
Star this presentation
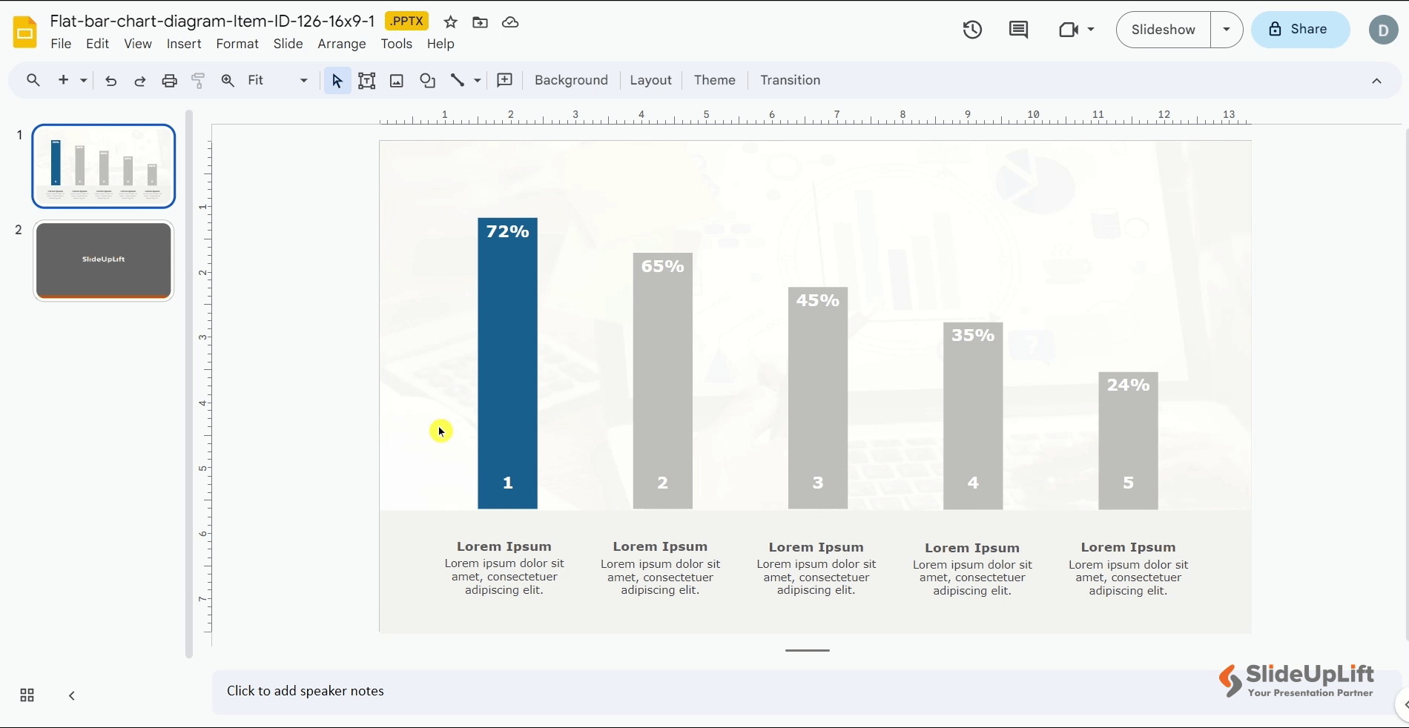click(x=450, y=22)
